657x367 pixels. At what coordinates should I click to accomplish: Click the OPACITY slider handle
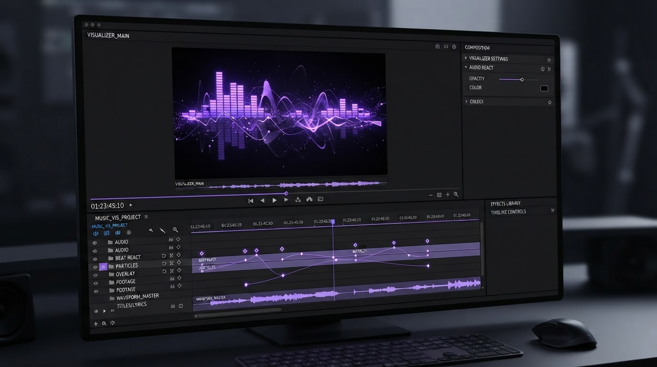[x=522, y=79]
